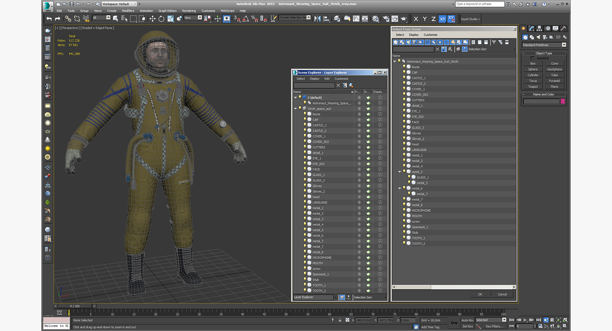Activate the Select and Move tool
Screen dimensions: 612x331
click(x=152, y=19)
